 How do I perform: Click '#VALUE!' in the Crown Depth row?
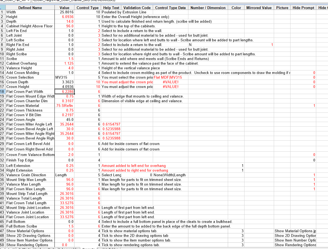tap(170, 82)
